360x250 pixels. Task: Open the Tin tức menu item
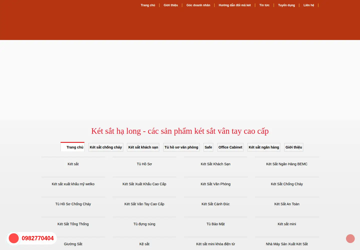(x=264, y=5)
